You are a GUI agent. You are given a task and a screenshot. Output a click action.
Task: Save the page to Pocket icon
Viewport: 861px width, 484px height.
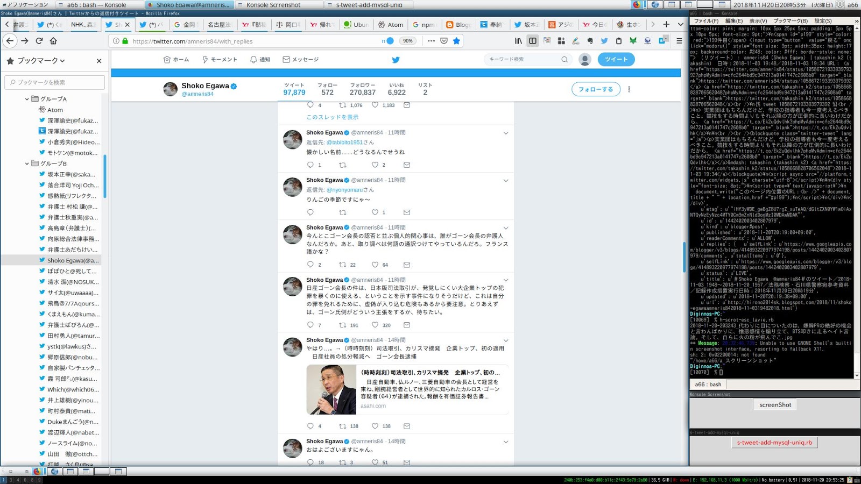(x=444, y=41)
